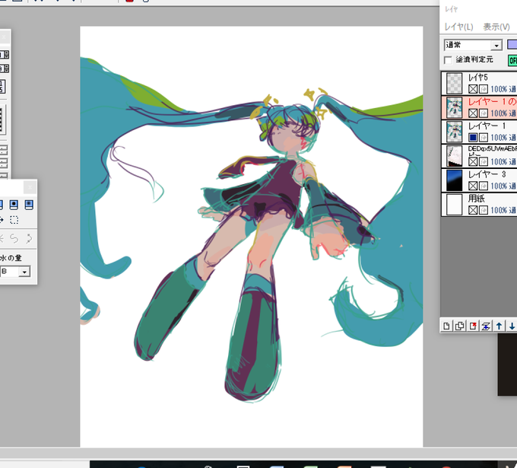517x468 pixels.
Task: Click the レイヤー 3 layer name
Action: pyautogui.click(x=487, y=174)
